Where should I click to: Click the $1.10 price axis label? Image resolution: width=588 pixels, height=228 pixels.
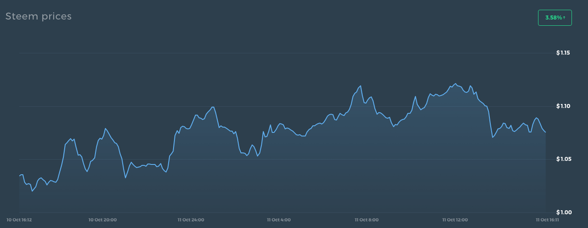(x=563, y=106)
